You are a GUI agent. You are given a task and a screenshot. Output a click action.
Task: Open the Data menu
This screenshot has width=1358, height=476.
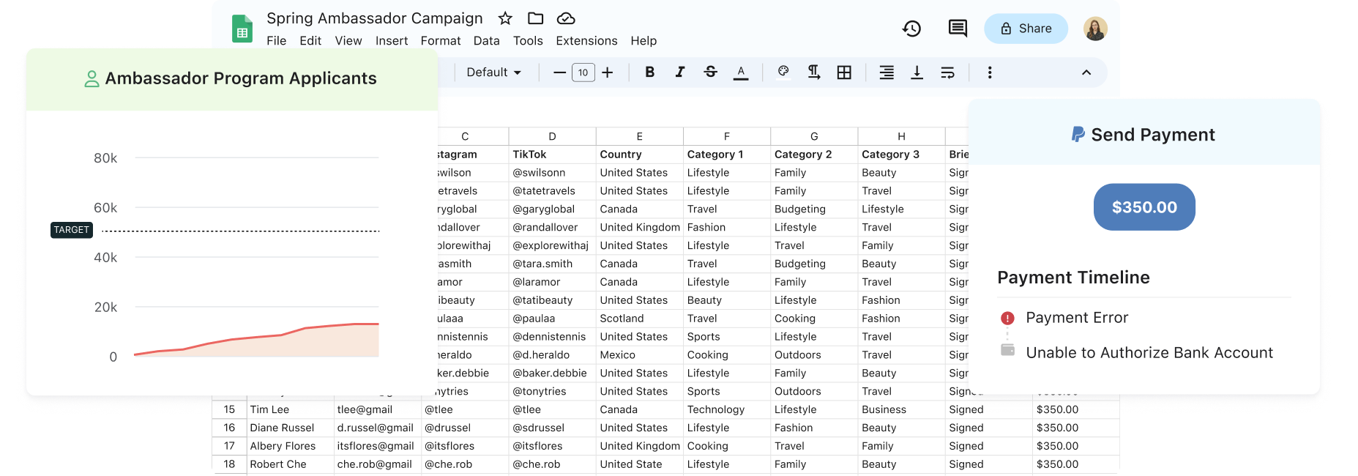point(486,41)
